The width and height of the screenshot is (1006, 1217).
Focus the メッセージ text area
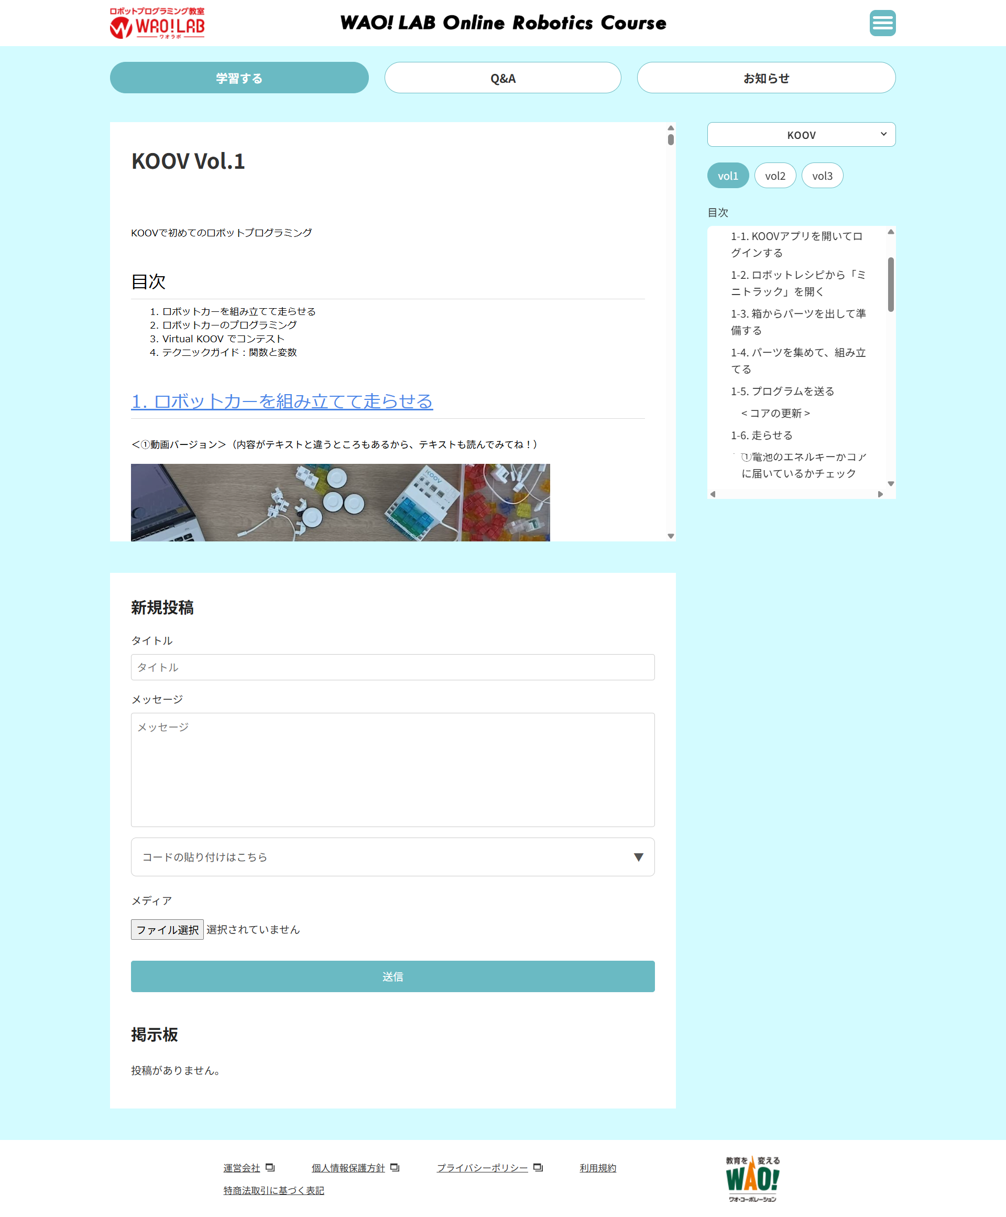point(392,769)
